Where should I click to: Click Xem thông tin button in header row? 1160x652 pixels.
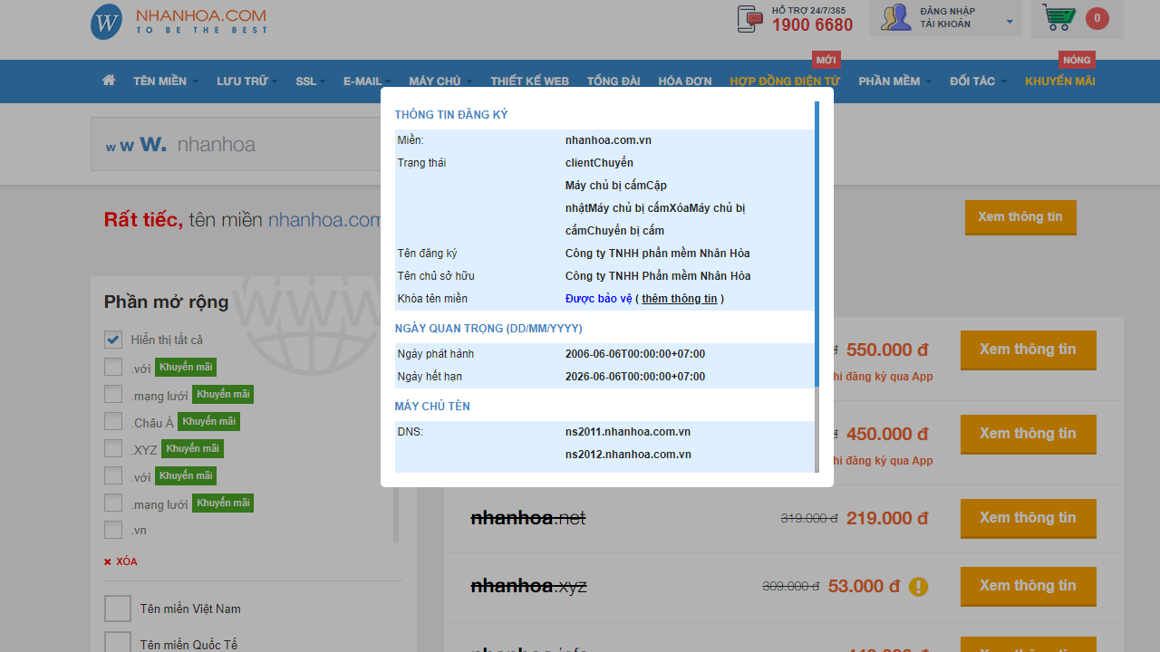pos(1020,217)
